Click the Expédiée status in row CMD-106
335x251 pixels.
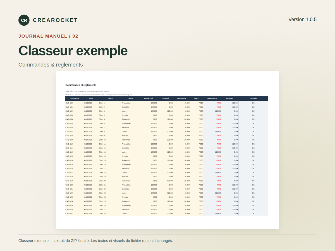click(125, 127)
